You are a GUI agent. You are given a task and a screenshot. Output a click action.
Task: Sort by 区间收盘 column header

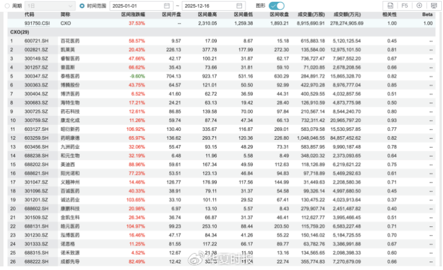[279, 14]
